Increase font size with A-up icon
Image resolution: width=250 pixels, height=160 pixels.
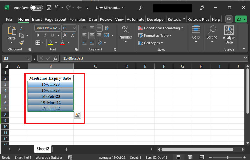coord(65,35)
